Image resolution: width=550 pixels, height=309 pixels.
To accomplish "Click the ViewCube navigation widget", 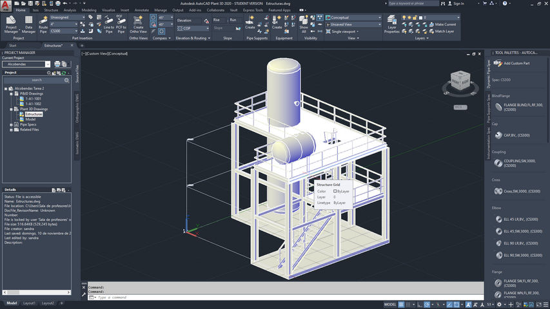I will pos(460,80).
